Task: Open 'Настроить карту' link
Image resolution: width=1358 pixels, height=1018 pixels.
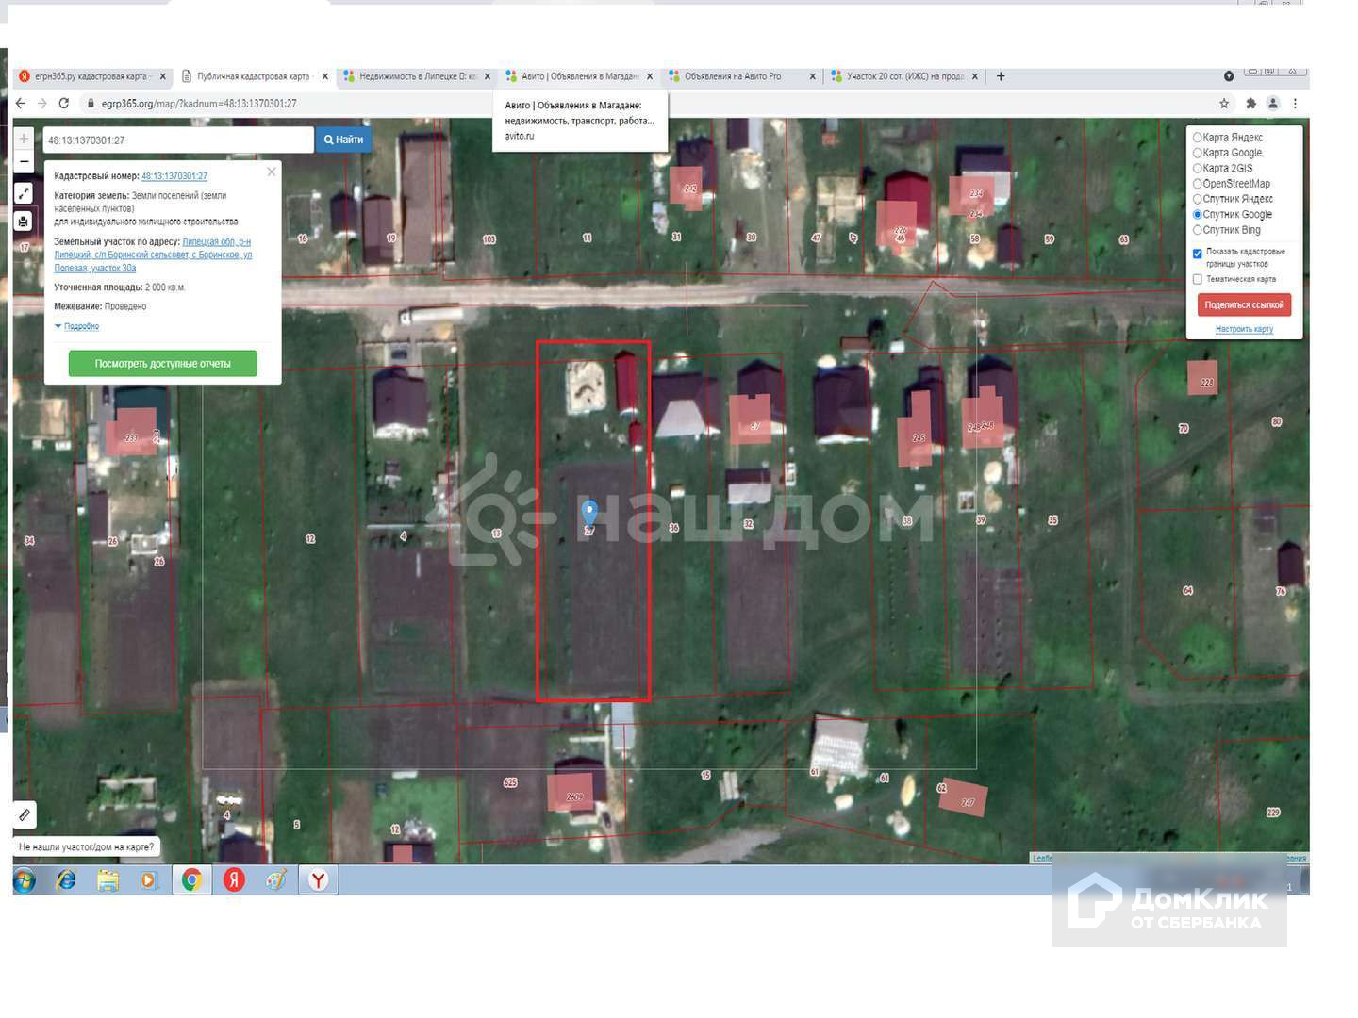Action: pyautogui.click(x=1244, y=329)
